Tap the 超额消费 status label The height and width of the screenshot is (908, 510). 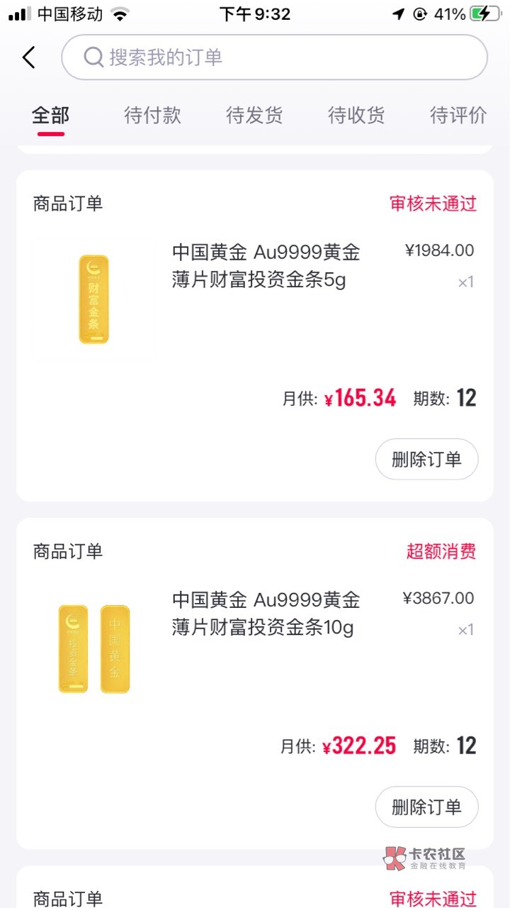click(441, 551)
